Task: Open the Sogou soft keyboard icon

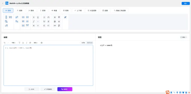Action: point(180,92)
